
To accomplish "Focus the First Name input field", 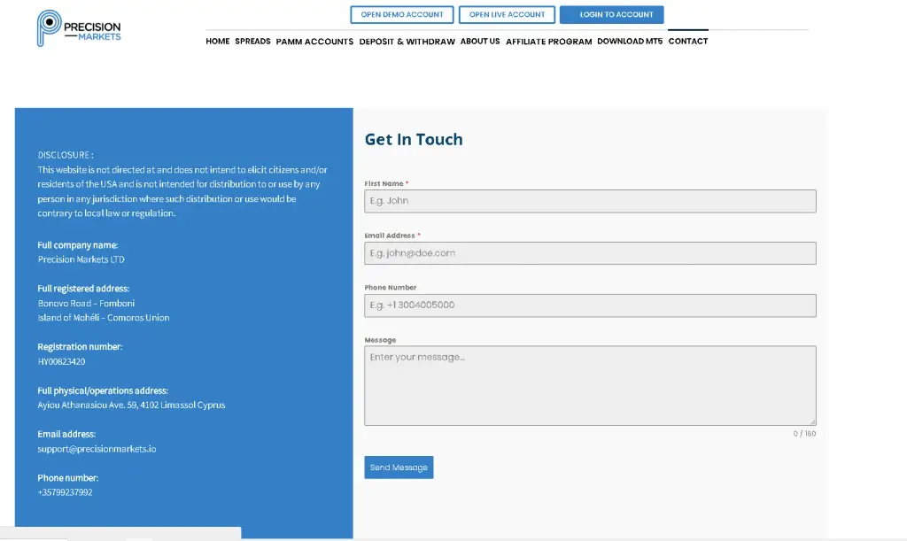I will point(590,201).
